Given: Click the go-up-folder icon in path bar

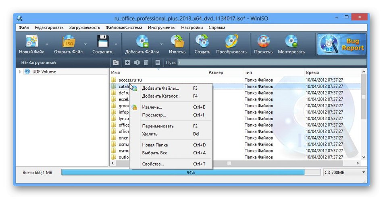Looking at the screenshot, I should pos(116,63).
